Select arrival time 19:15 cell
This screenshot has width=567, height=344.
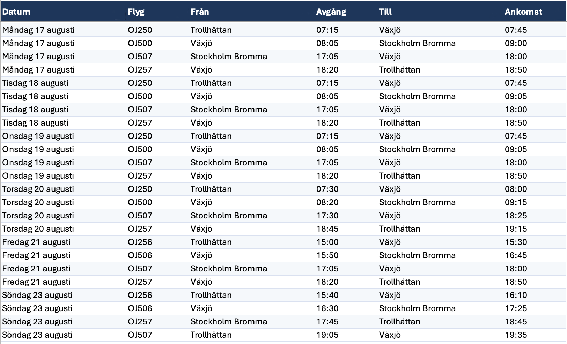(516, 229)
